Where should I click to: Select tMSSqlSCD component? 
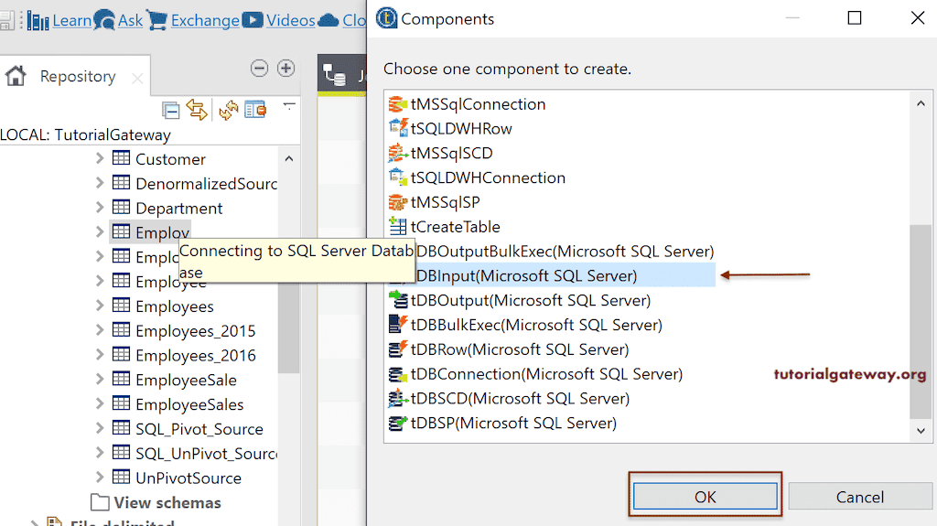tap(451, 153)
